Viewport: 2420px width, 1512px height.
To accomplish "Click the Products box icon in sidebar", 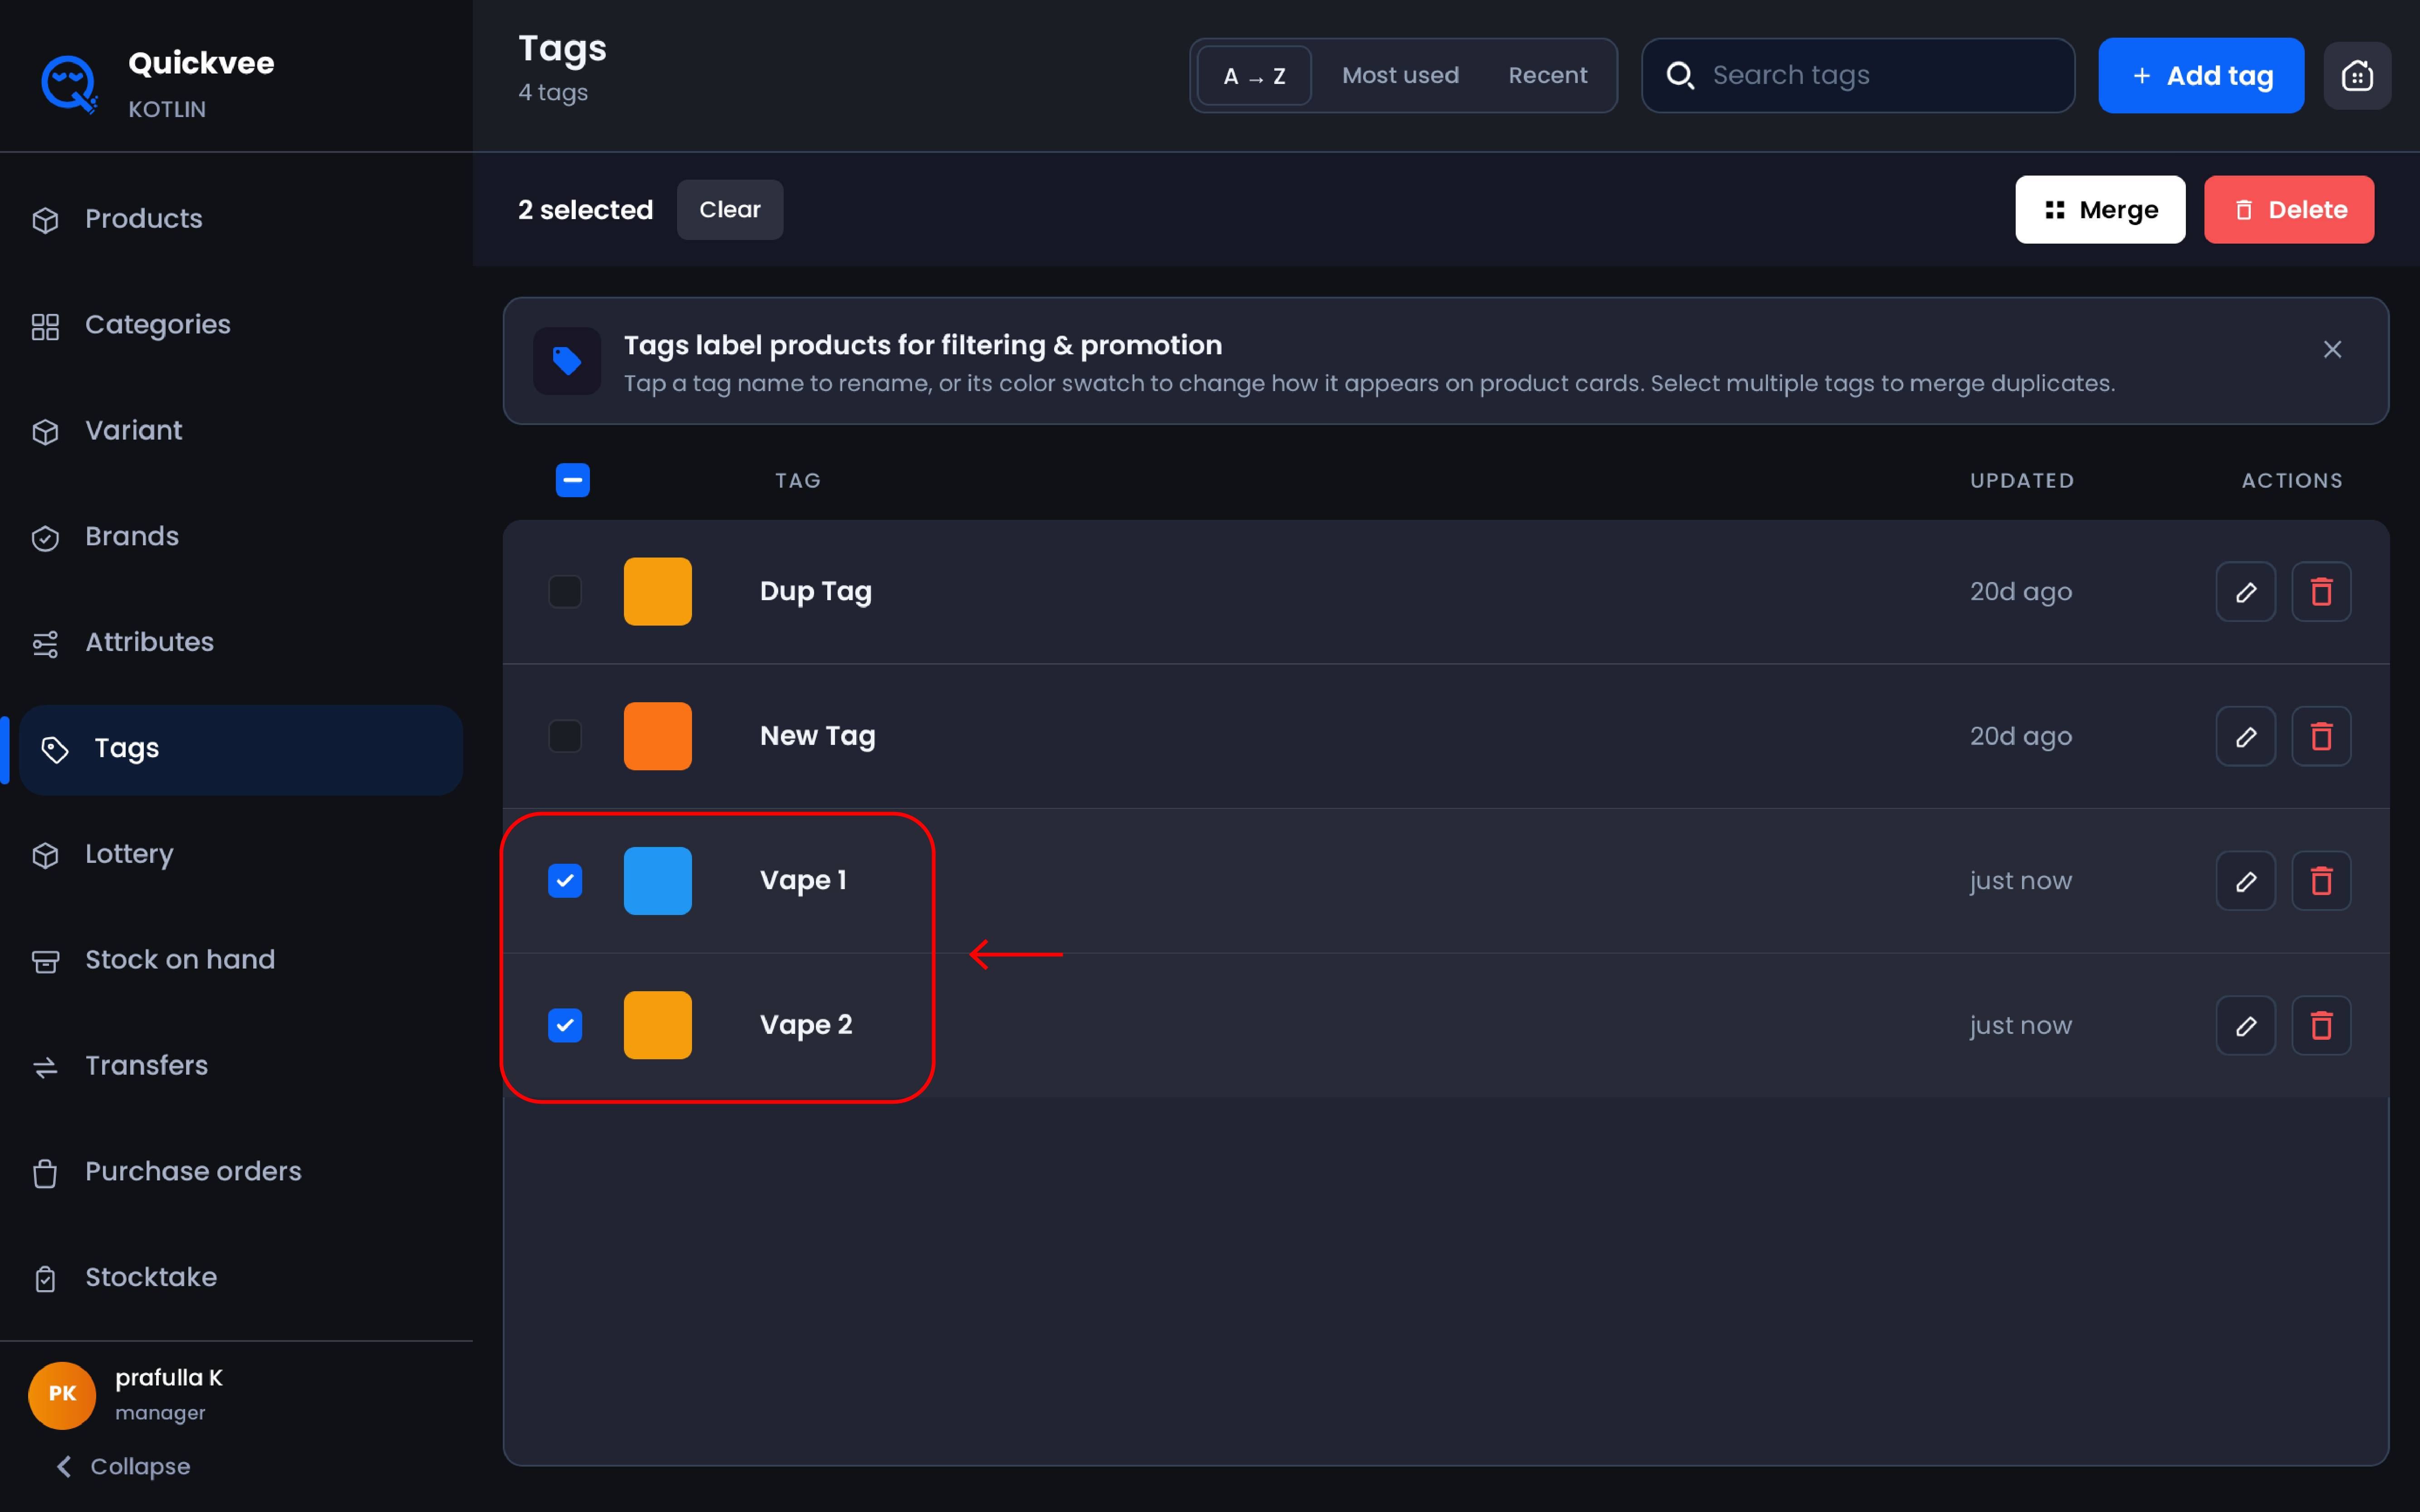I will [45, 220].
